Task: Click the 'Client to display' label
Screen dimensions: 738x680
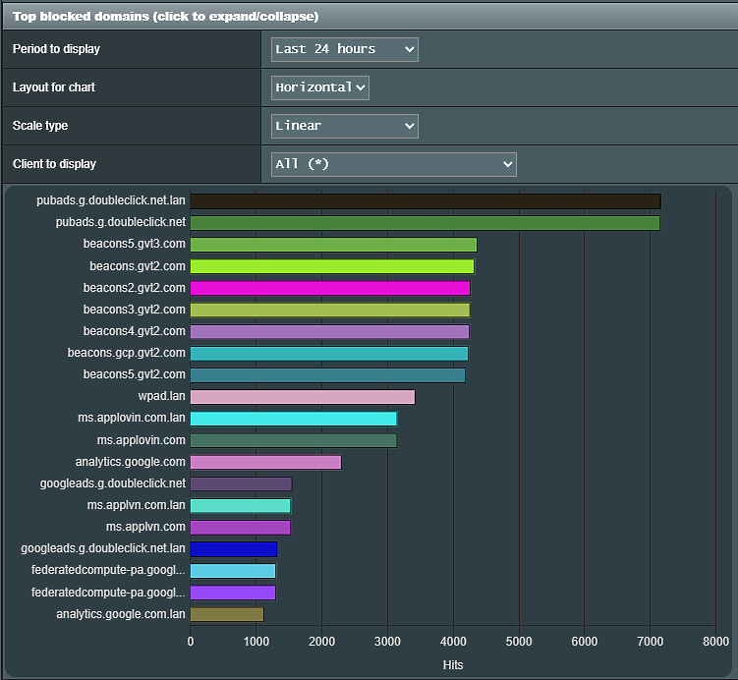Action: coord(54,164)
